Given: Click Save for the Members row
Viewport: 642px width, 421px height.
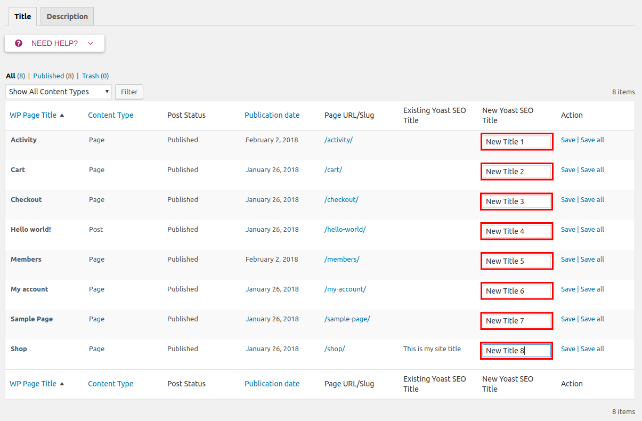Looking at the screenshot, I should tap(568, 260).
